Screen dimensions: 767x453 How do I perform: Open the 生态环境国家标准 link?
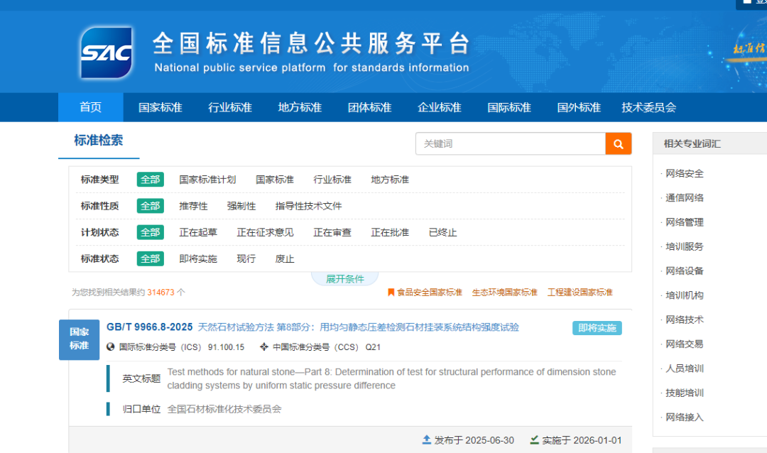(504, 293)
